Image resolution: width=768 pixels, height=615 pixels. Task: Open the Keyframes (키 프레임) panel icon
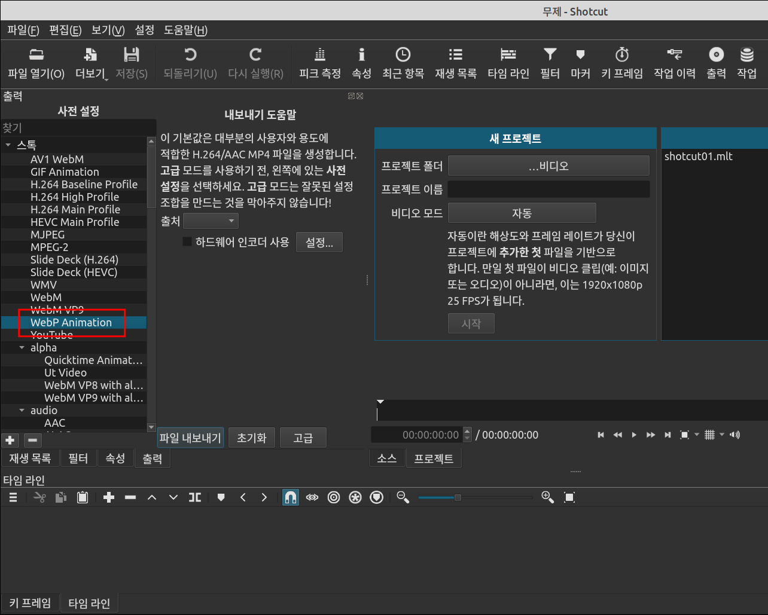click(621, 62)
